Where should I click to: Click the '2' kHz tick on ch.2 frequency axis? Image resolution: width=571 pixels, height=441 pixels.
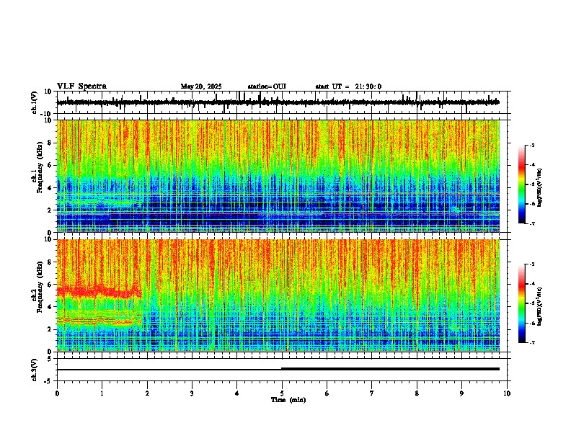(50, 329)
